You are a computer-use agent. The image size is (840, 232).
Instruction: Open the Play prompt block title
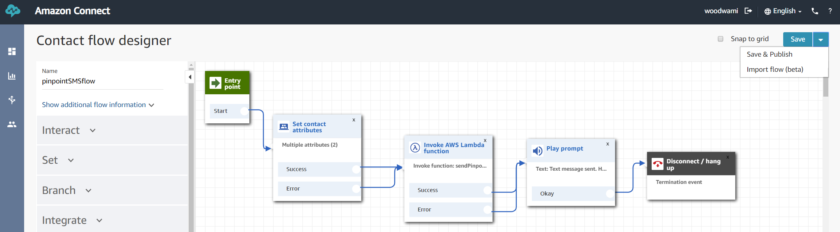tap(565, 149)
